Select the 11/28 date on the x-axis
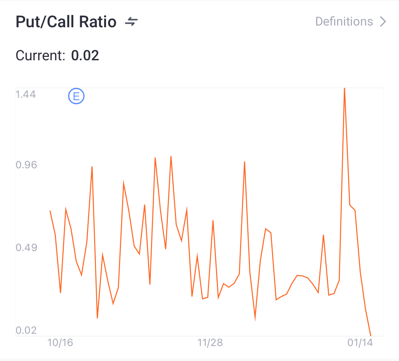Viewport: 399px width, 361px height. [210, 343]
